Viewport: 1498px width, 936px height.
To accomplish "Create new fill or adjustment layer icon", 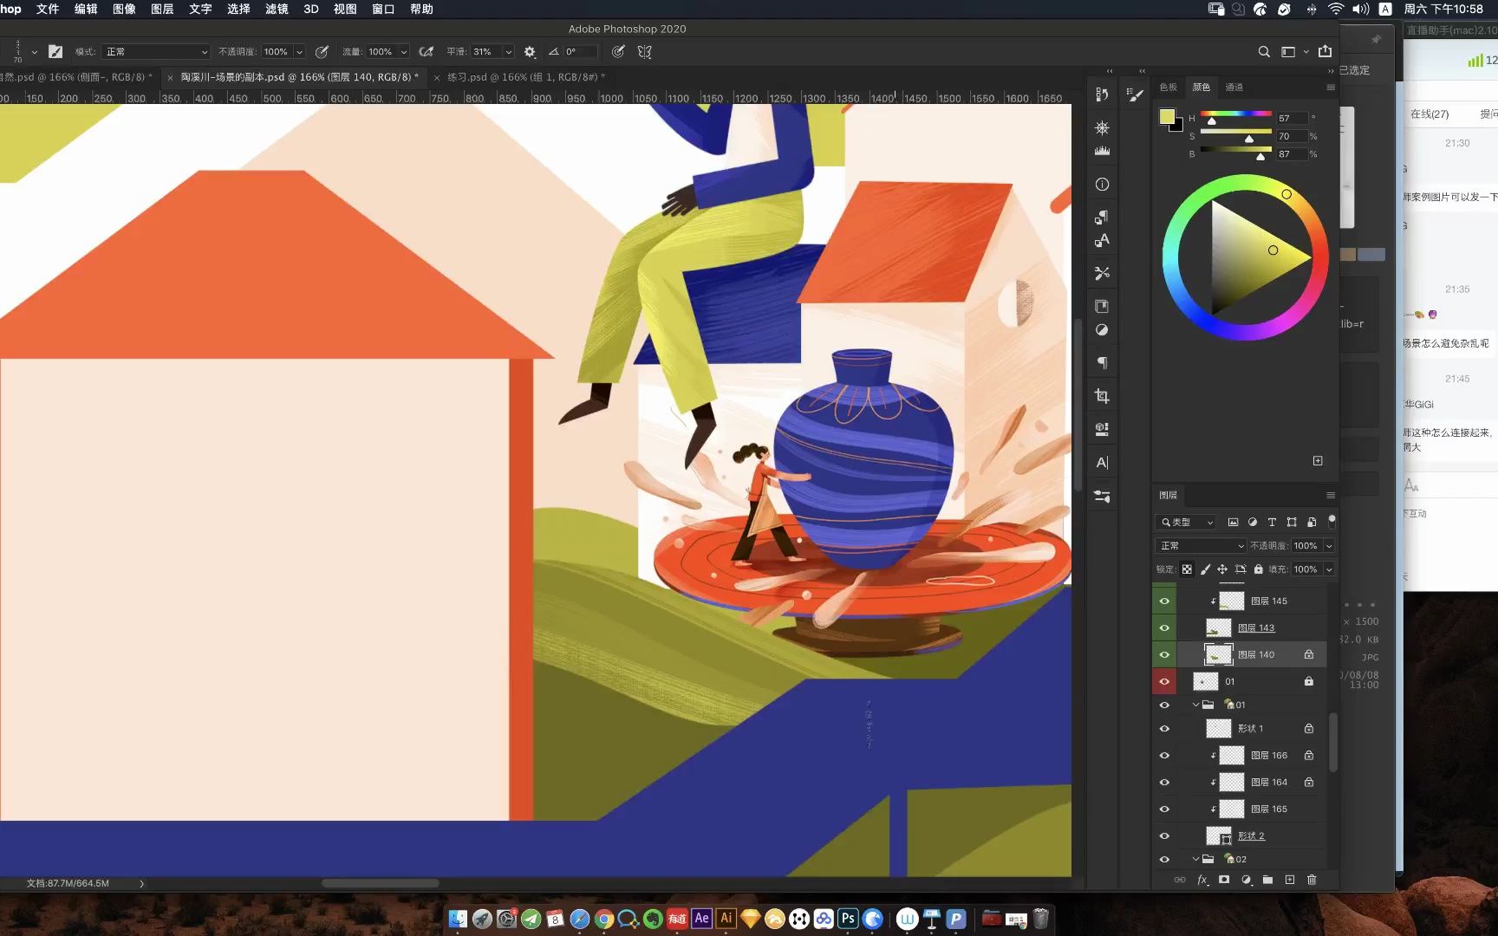I will pos(1246,880).
